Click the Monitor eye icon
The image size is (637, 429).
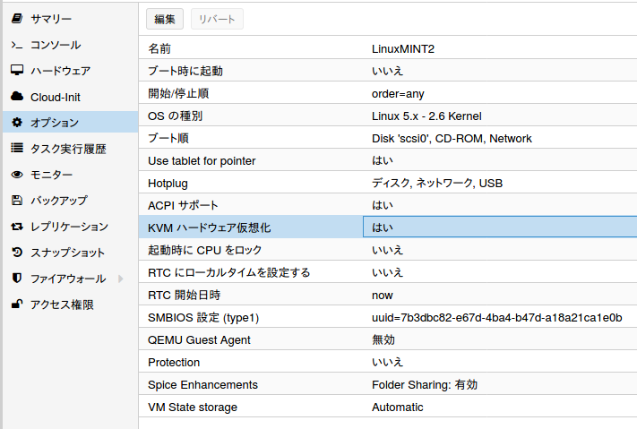16,175
